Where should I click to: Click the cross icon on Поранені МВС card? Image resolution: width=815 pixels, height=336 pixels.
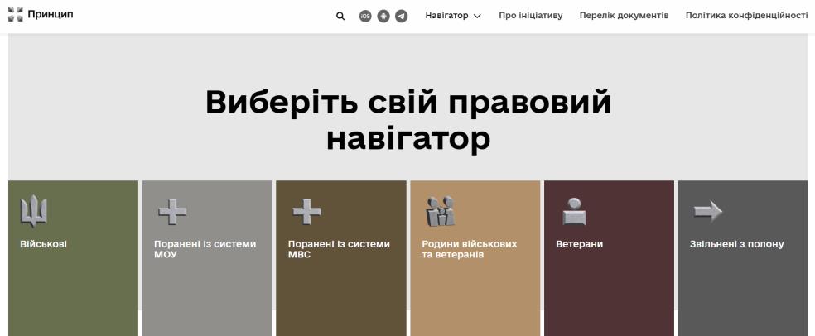[306, 211]
